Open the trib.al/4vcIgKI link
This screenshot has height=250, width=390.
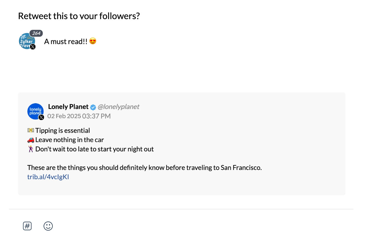click(48, 176)
